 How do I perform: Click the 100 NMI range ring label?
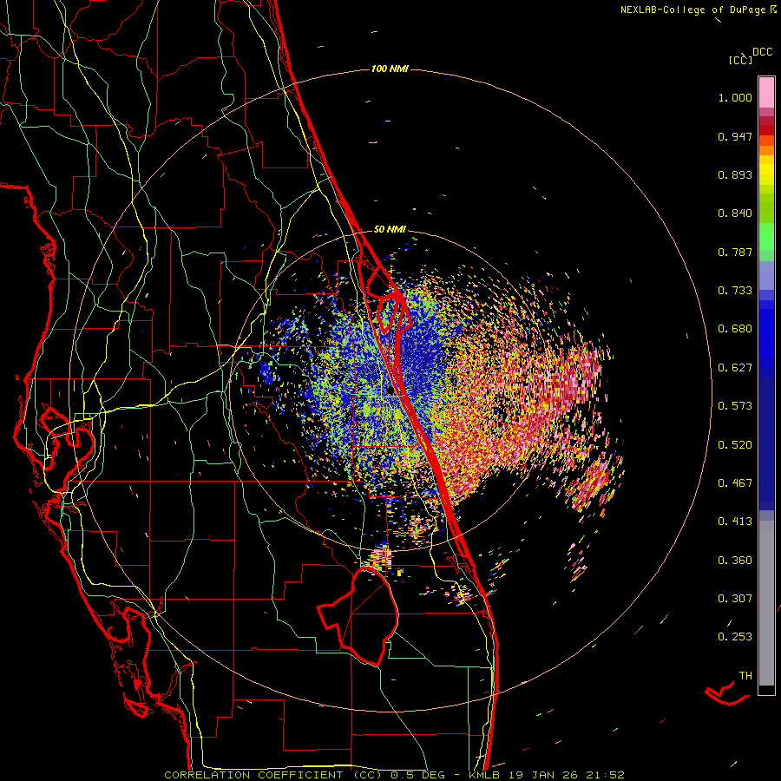390,69
